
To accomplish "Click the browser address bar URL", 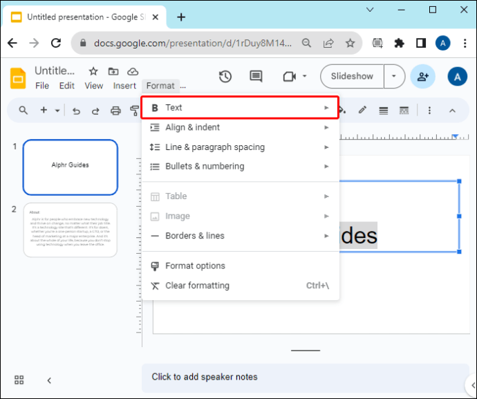I will (x=193, y=43).
